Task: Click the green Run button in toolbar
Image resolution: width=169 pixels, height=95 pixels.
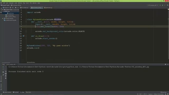Action: click(x=160, y=5)
